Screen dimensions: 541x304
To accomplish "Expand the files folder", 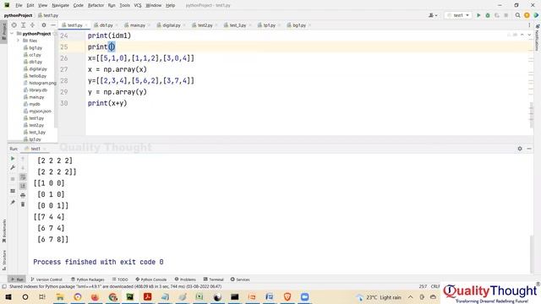I will [19, 41].
